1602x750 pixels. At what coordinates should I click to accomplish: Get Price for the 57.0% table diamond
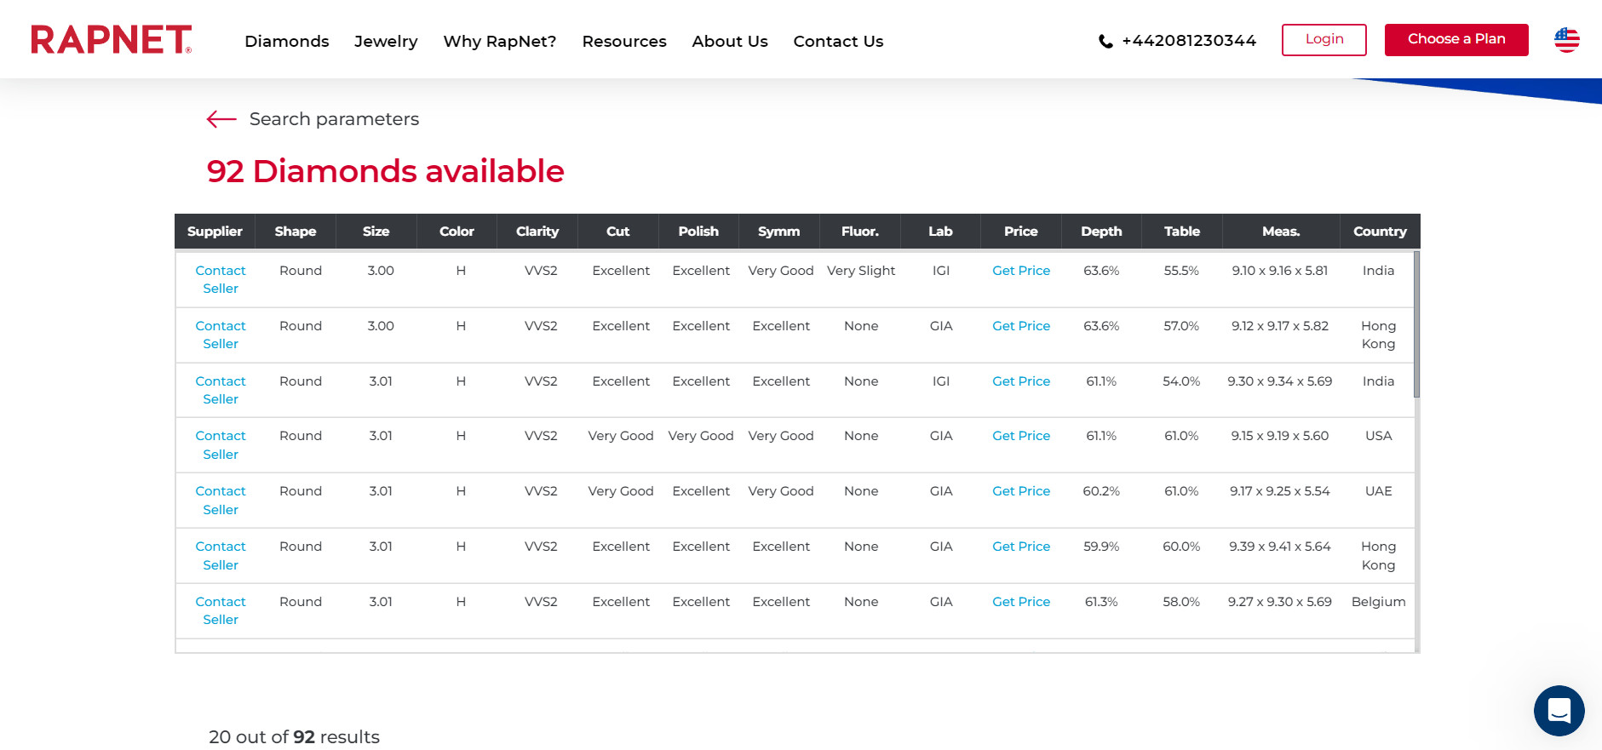click(x=1021, y=326)
